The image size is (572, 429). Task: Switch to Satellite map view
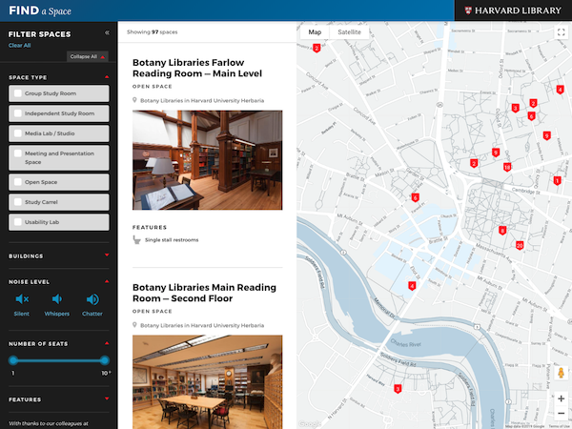(350, 32)
